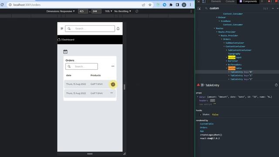Click the browser address bar URL

pyautogui.click(x=27, y=5)
